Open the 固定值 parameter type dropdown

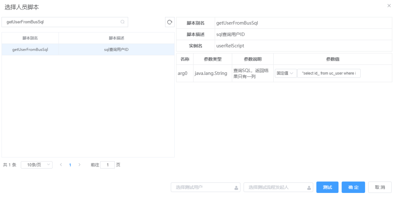pos(286,73)
